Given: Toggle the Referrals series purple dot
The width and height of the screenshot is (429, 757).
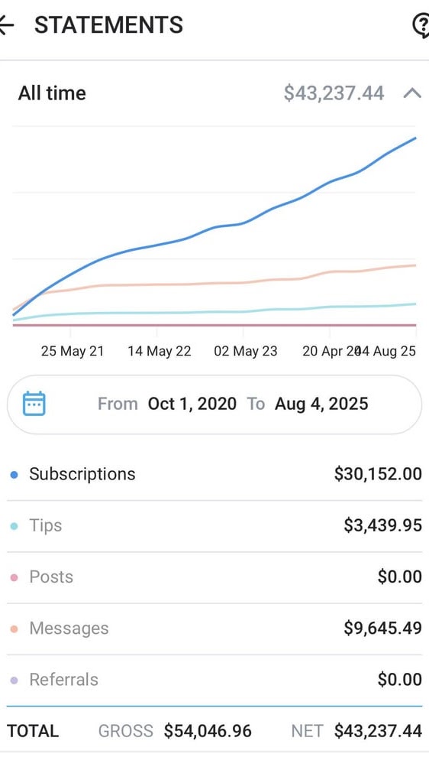Looking at the screenshot, I should [x=14, y=681].
